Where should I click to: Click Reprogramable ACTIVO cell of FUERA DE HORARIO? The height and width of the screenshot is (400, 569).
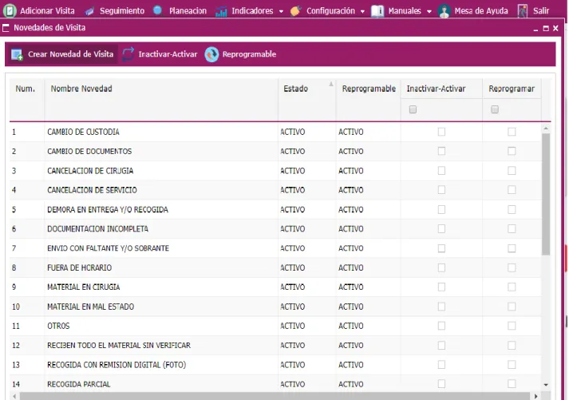[x=369, y=267]
